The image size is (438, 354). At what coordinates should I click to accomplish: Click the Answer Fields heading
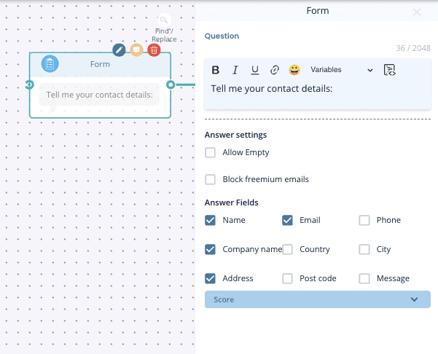tap(232, 202)
